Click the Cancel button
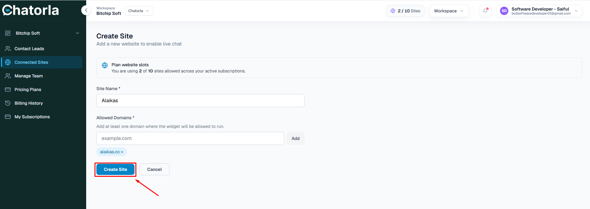Viewport: 590px width, 209px height. point(154,169)
